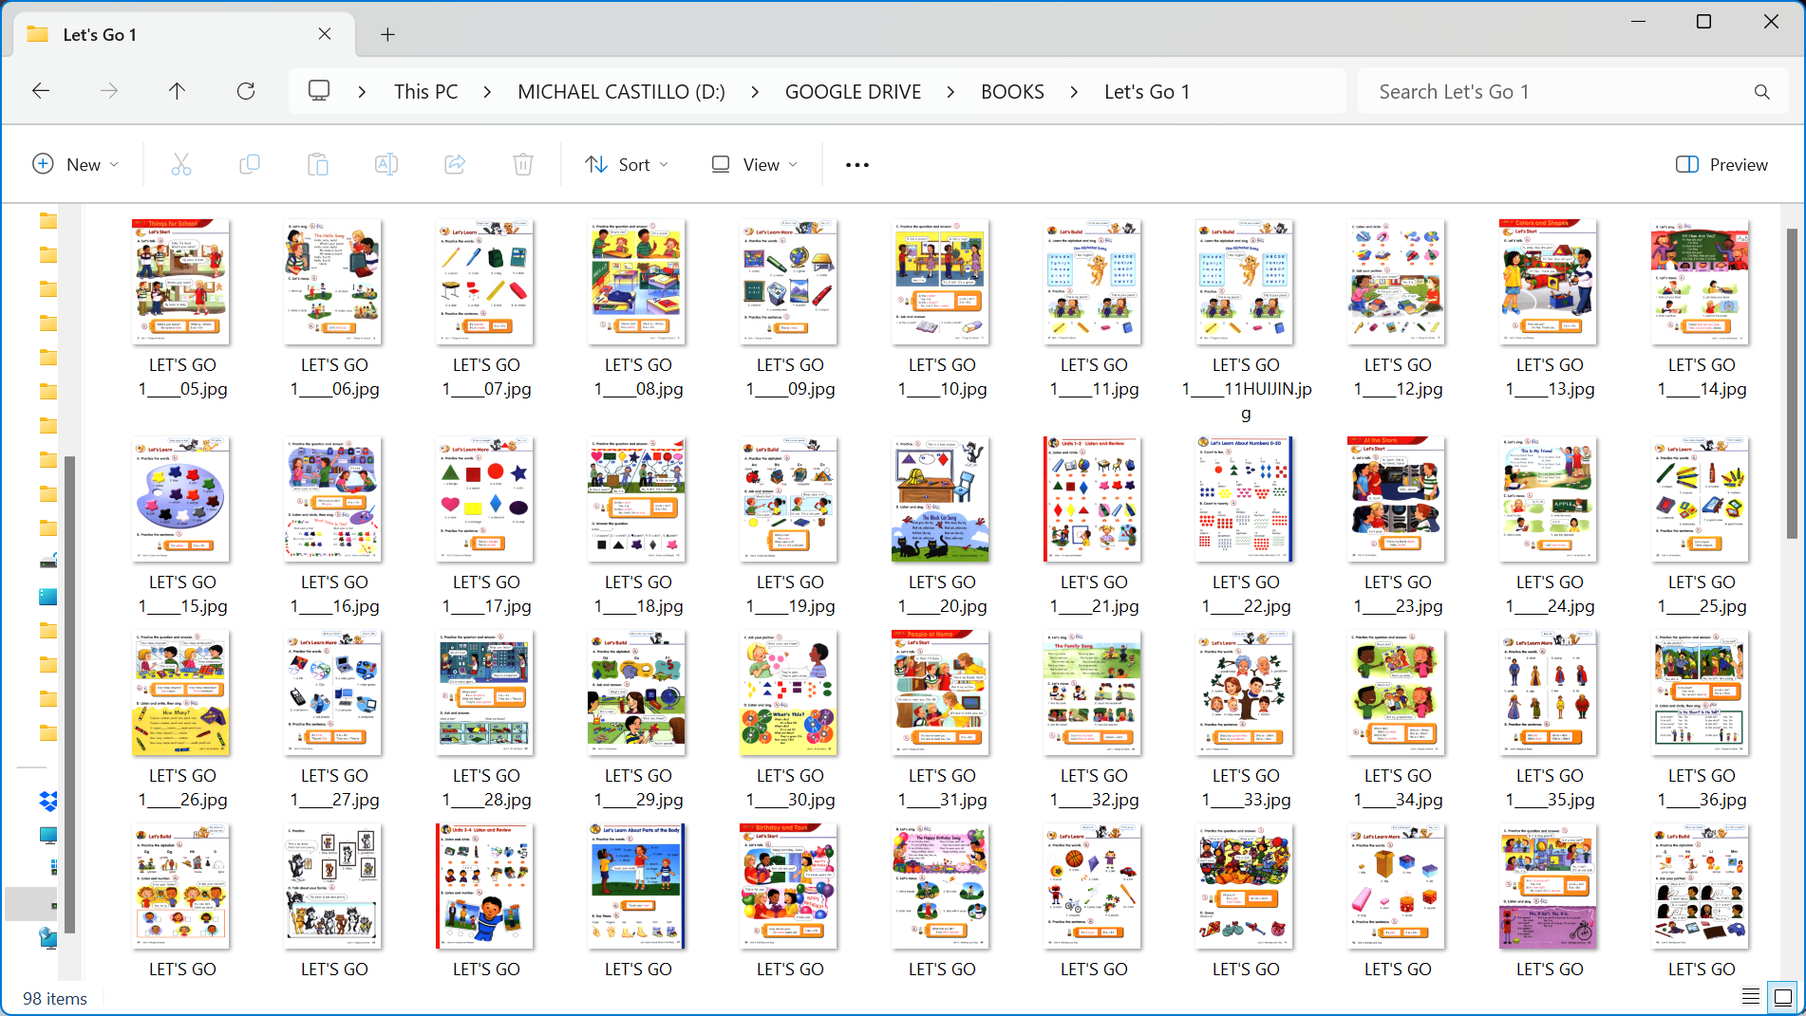Click the Copy icon in toolbar

point(250,164)
